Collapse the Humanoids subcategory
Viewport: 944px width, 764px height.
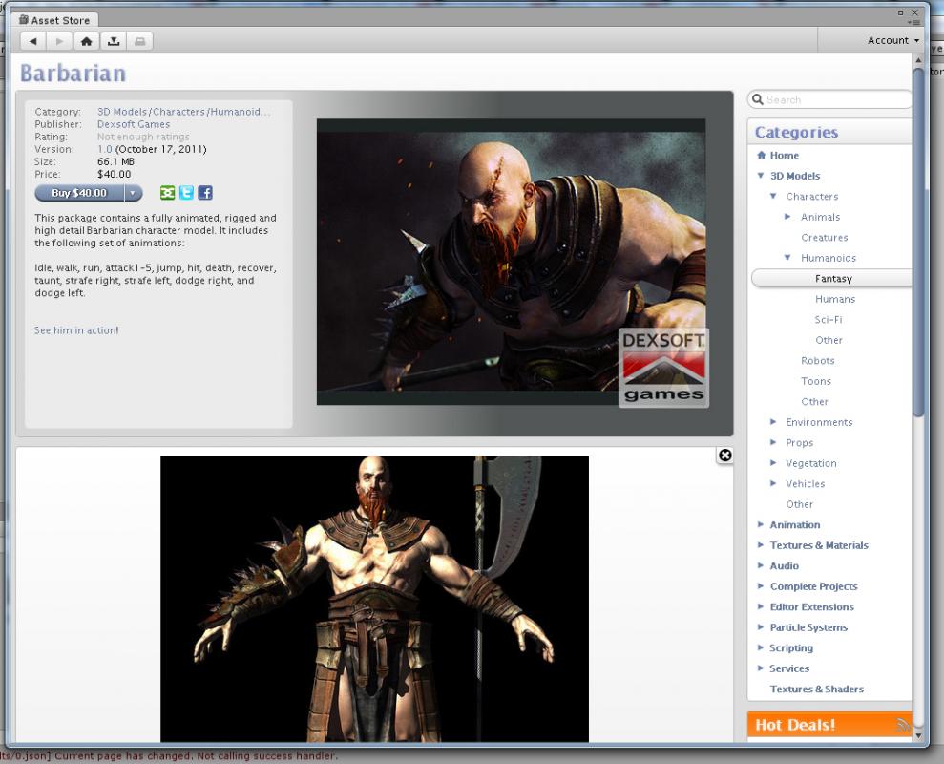787,258
